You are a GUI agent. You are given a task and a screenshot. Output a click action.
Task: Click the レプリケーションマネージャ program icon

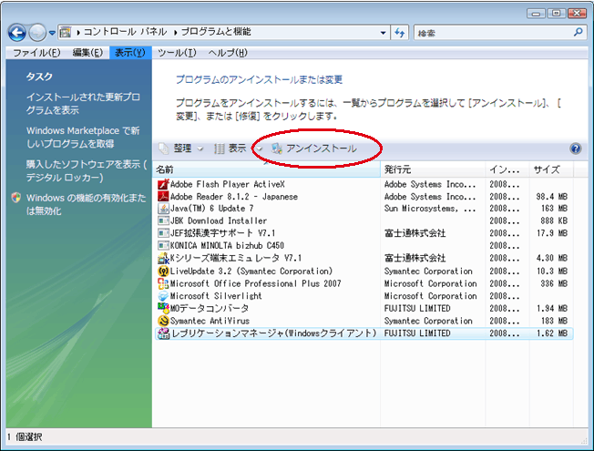(163, 333)
